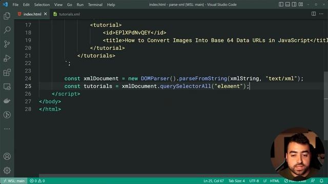The height and width of the screenshot is (184, 328).
Task: Click the closing </body> tag
Action: pyautogui.click(x=50, y=102)
